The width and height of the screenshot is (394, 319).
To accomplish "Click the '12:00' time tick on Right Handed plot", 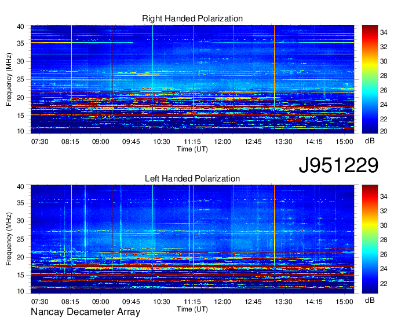I will tap(222, 142).
